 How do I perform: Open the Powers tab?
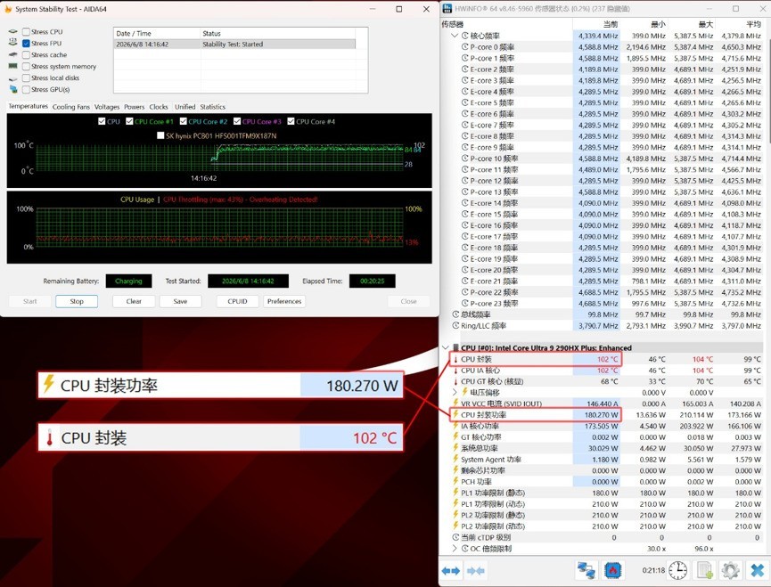(x=135, y=107)
